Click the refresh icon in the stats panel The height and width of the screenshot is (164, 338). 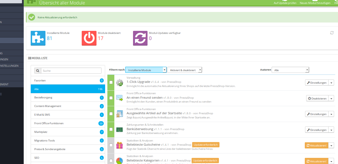click(x=332, y=33)
